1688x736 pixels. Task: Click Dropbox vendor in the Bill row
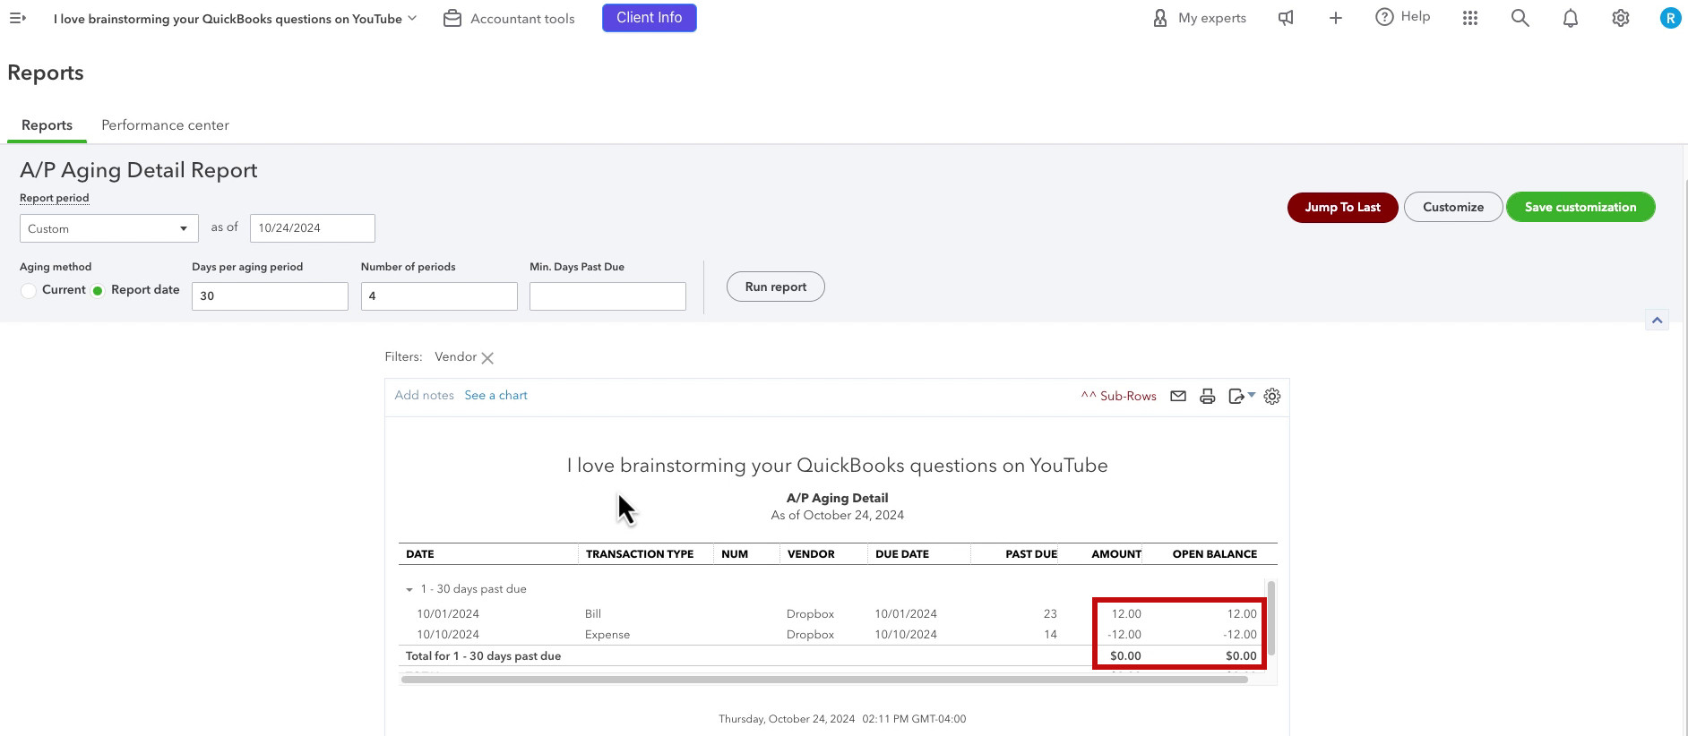click(810, 614)
